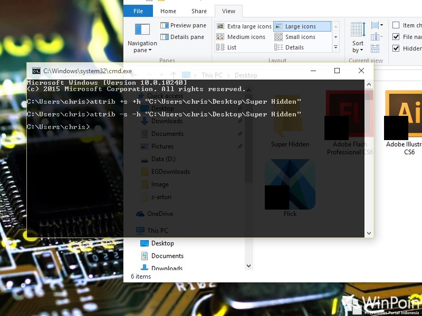Open the Preview pane
Viewport: 422px width, 316px height.
coord(183,25)
